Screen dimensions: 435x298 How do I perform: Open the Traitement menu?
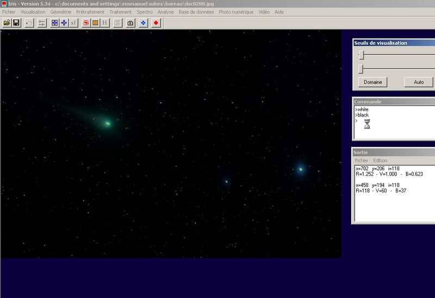[x=120, y=12]
